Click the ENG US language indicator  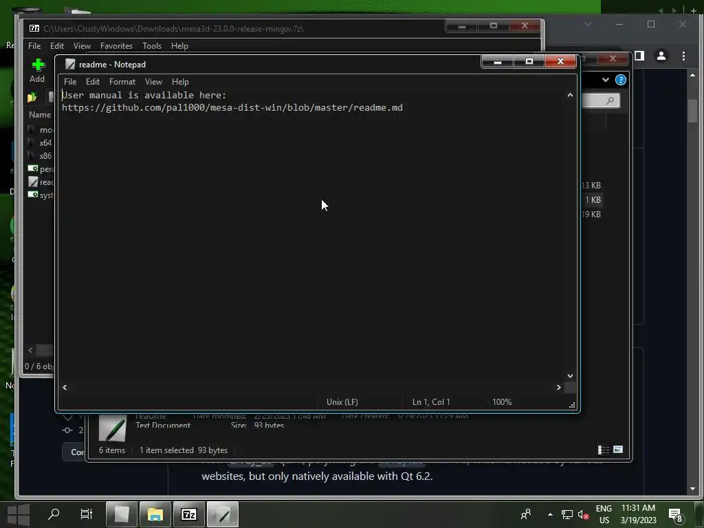click(x=604, y=514)
